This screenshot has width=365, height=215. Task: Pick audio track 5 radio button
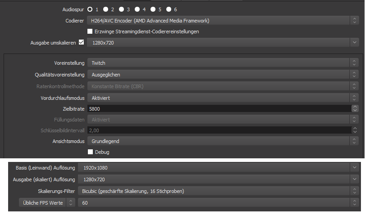pos(153,9)
